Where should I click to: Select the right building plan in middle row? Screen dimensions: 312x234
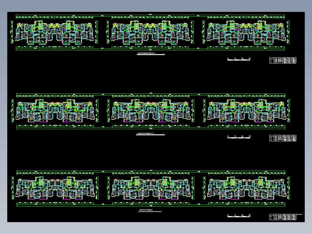click(247, 111)
